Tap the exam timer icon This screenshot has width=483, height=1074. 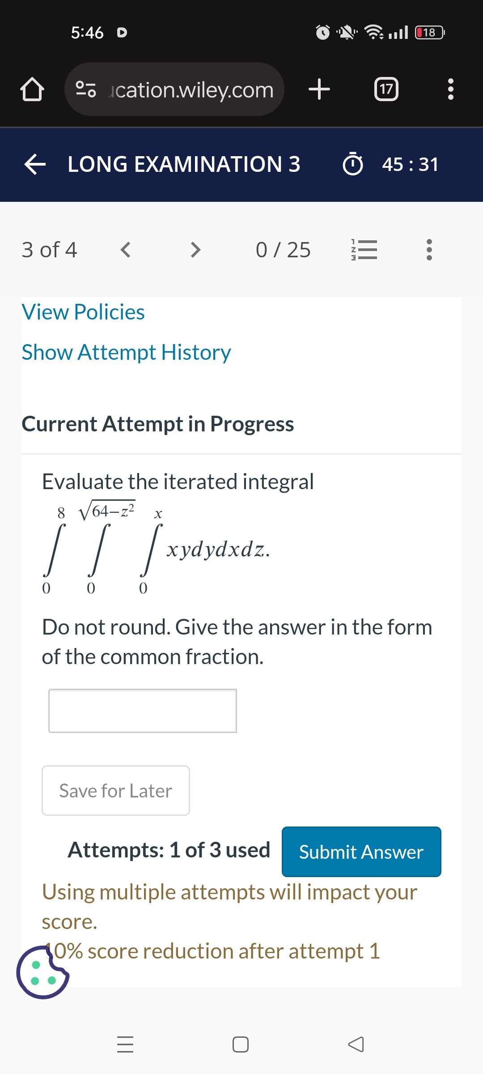pyautogui.click(x=353, y=164)
